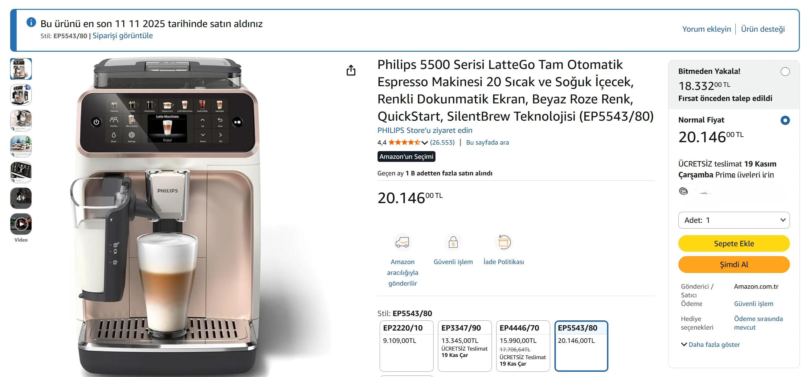Screen dimensions: 801x377
Task: Select the EP4446/70 style variant
Action: [522, 345]
